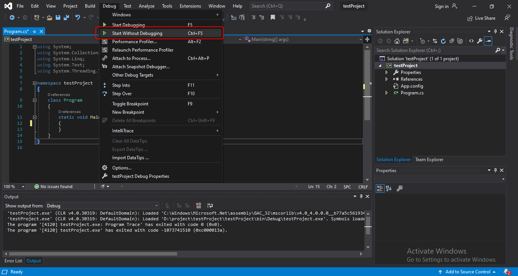518x276 pixels.
Task: Toggle Show All Files in Solution Explorer
Action: click(x=460, y=41)
